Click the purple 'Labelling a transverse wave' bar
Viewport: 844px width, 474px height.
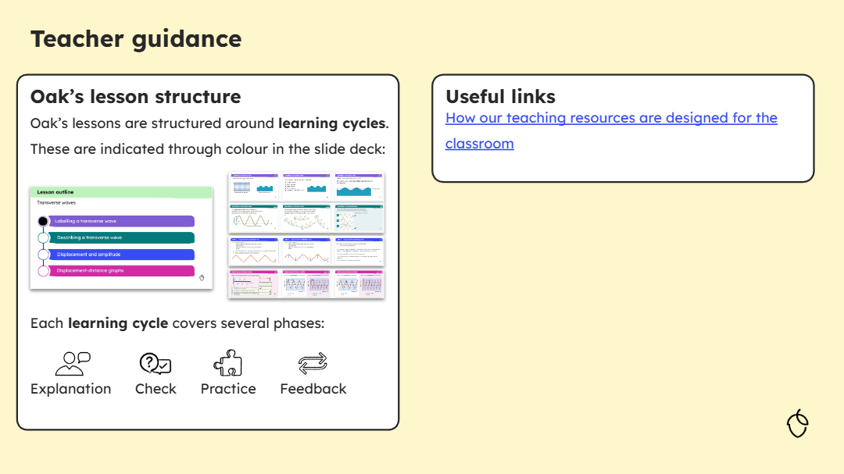(121, 221)
